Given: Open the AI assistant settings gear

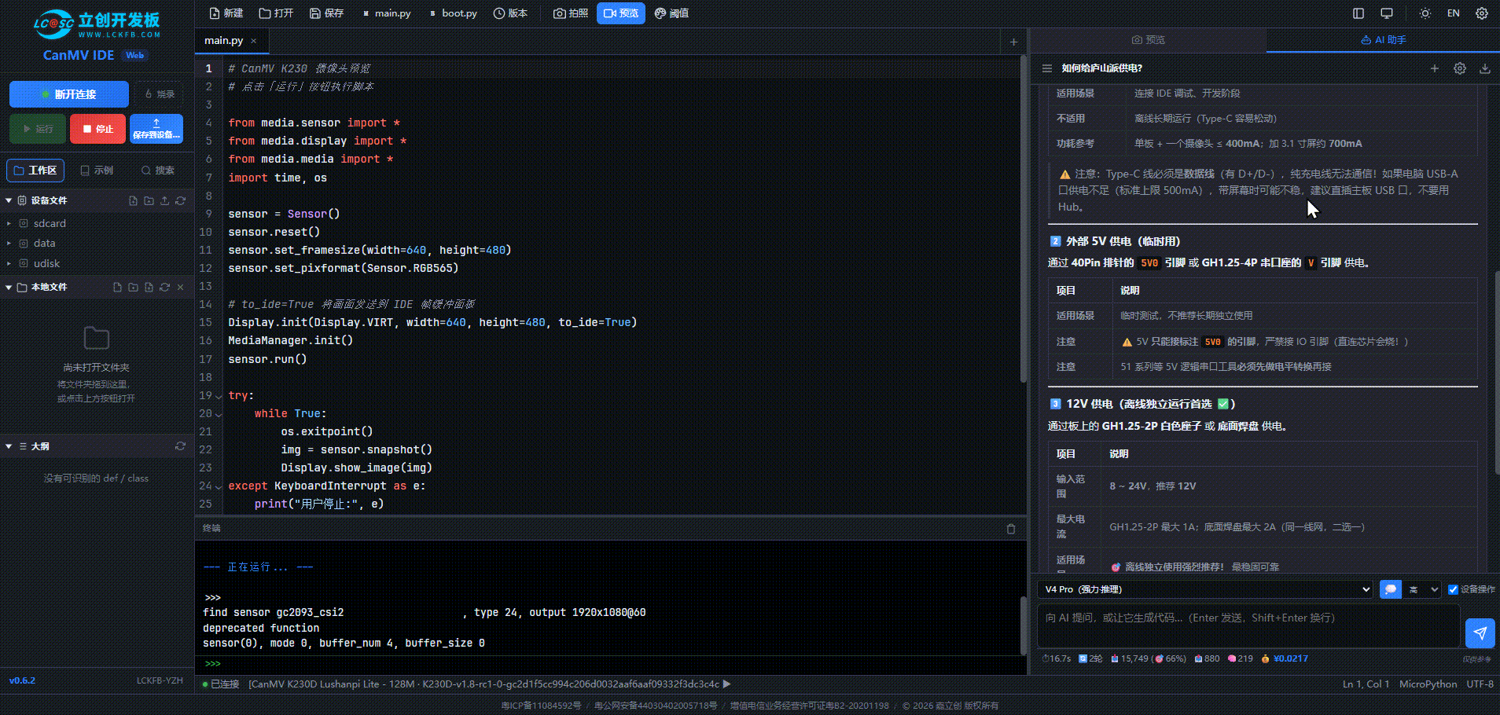Looking at the screenshot, I should pyautogui.click(x=1460, y=68).
